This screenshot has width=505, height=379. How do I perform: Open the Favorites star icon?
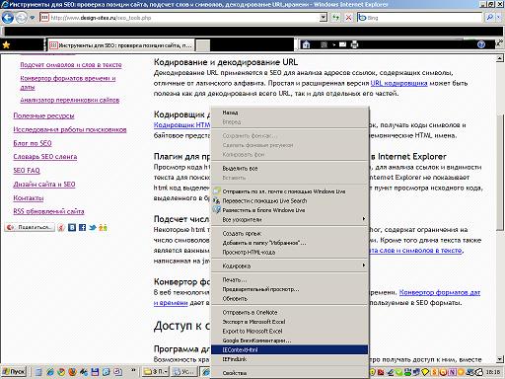6,44
